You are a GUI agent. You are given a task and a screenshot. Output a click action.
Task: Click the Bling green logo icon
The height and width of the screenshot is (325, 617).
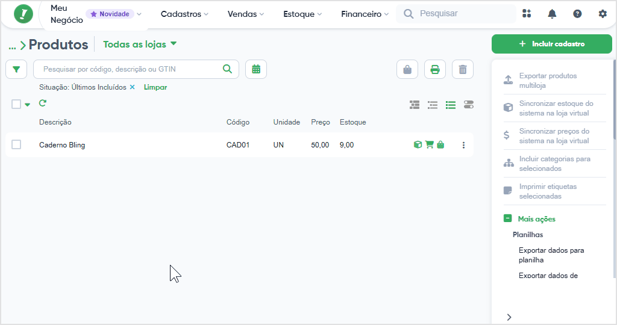[23, 14]
